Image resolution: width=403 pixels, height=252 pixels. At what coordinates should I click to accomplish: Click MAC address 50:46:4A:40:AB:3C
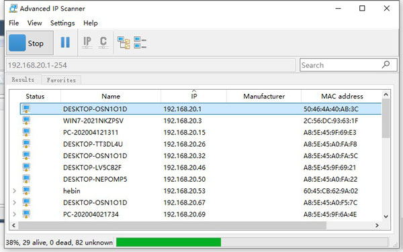tap(330, 109)
